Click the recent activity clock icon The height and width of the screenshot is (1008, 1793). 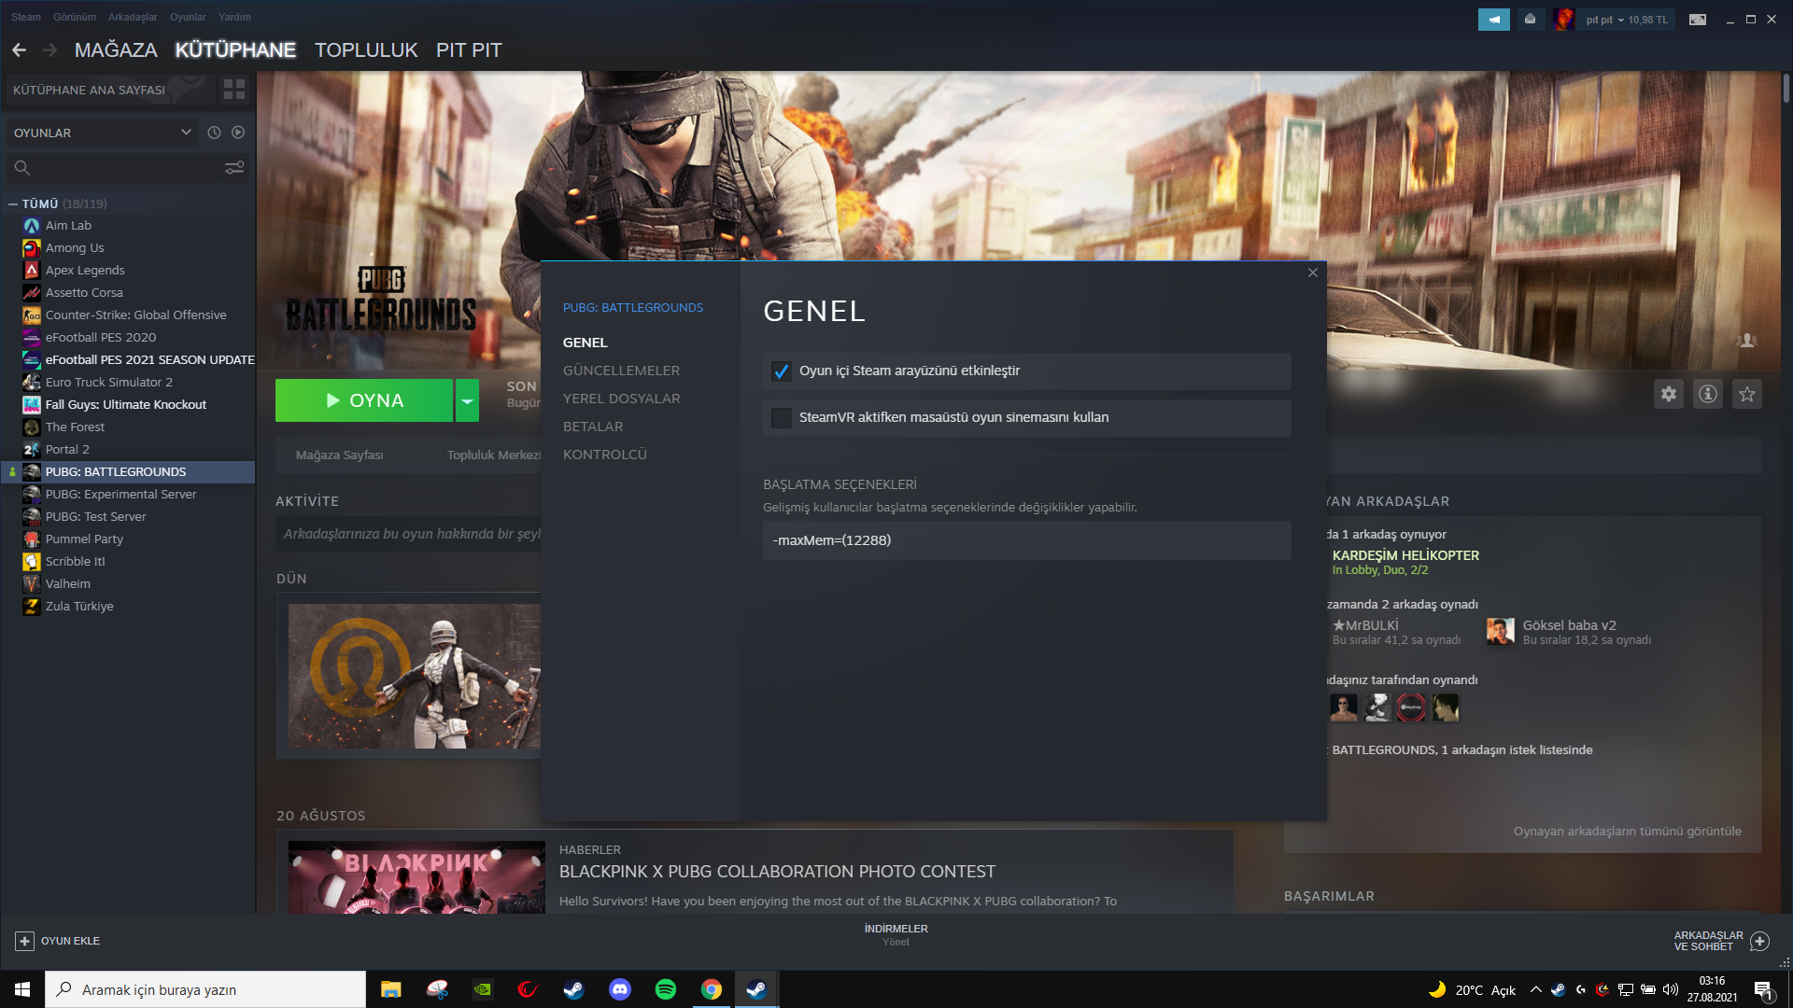[214, 133]
